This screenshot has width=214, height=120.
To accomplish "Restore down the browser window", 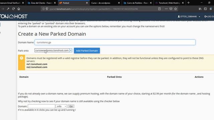I will tap(209, 3).
